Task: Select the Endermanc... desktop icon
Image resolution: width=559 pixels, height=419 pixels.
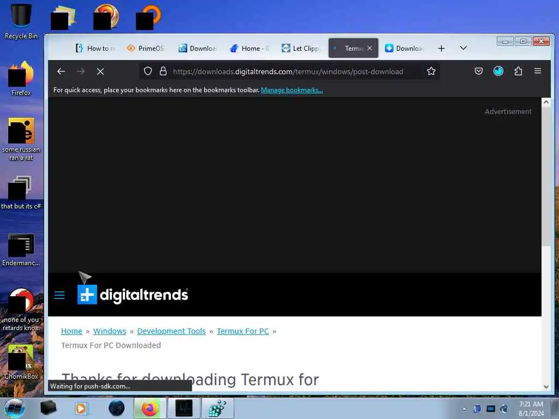Action: pyautogui.click(x=21, y=249)
